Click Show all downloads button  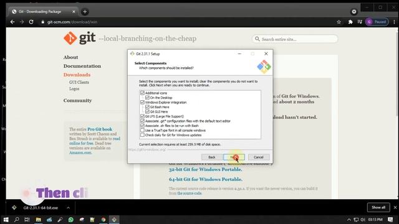pos(378,207)
